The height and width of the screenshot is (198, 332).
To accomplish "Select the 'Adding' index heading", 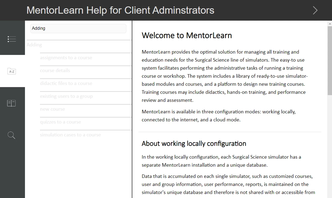I will point(34,45).
